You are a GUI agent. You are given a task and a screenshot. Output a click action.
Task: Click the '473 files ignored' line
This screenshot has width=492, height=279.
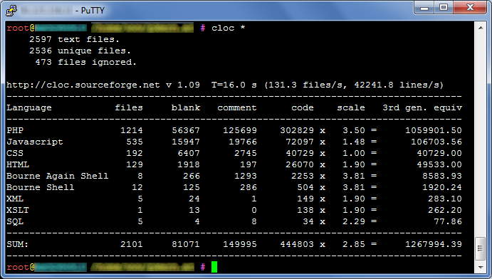[x=85, y=62]
